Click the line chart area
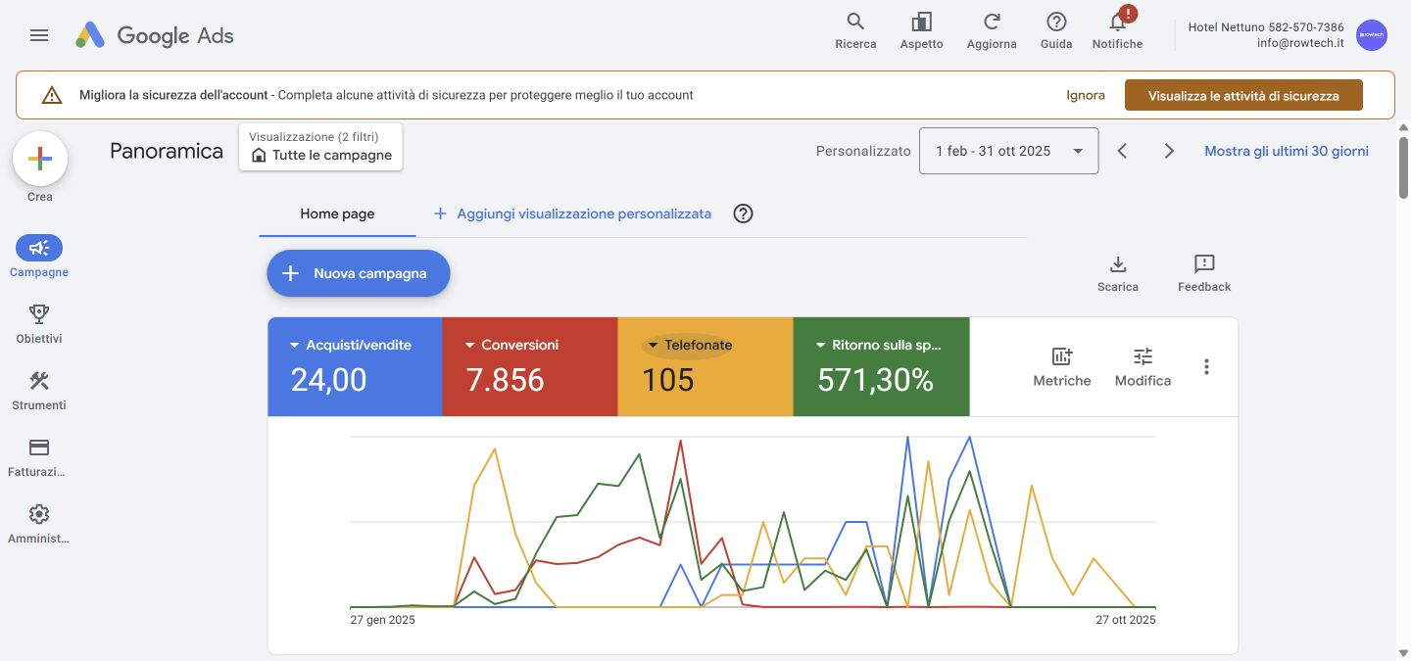The image size is (1411, 661). [x=753, y=522]
